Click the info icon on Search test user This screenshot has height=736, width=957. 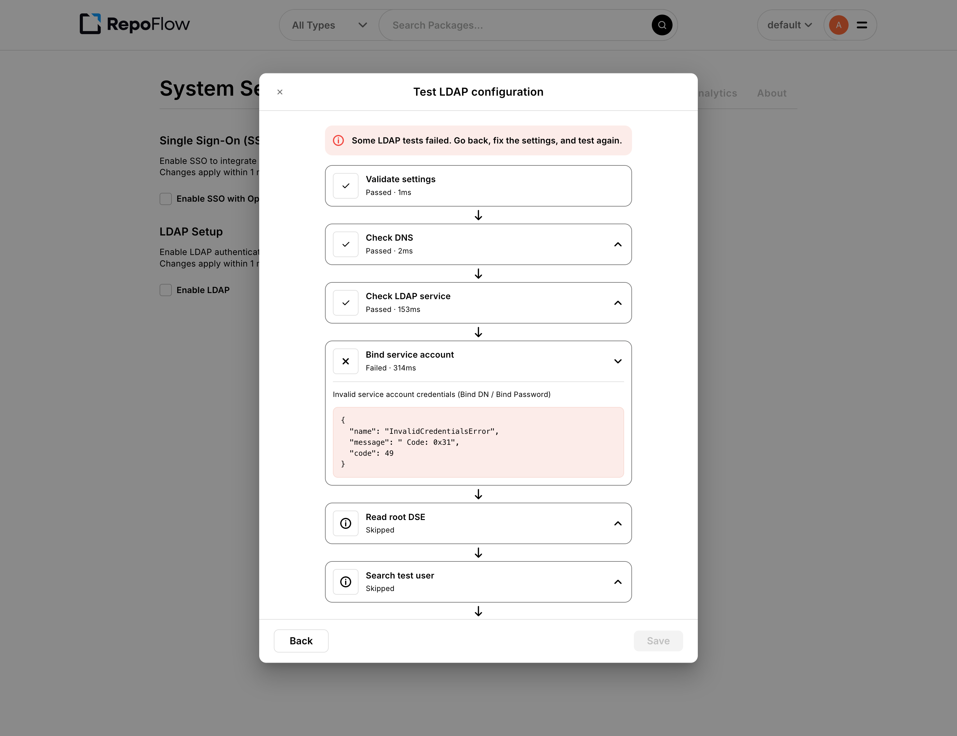pos(346,582)
